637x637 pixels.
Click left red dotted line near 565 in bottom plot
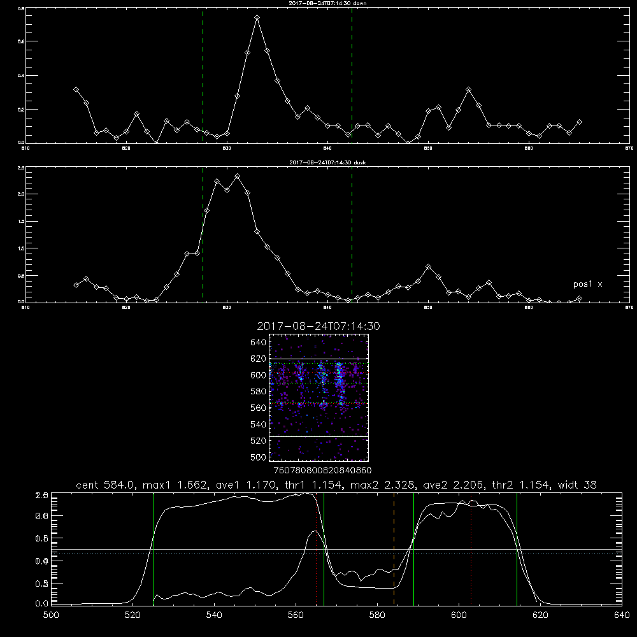[x=316, y=549]
